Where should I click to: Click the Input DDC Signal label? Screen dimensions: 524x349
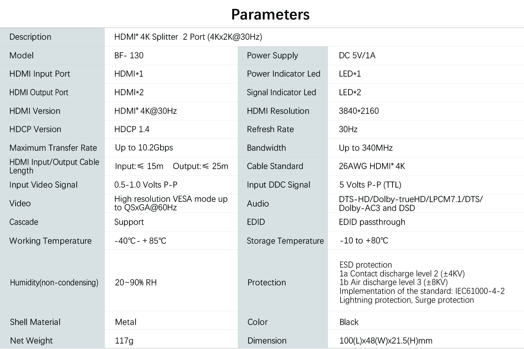tap(278, 185)
